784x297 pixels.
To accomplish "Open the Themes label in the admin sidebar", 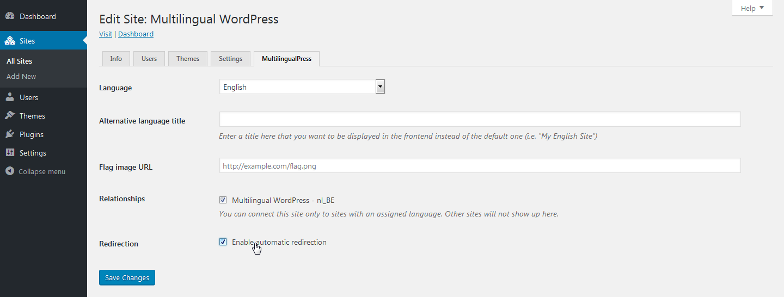I will pos(32,116).
